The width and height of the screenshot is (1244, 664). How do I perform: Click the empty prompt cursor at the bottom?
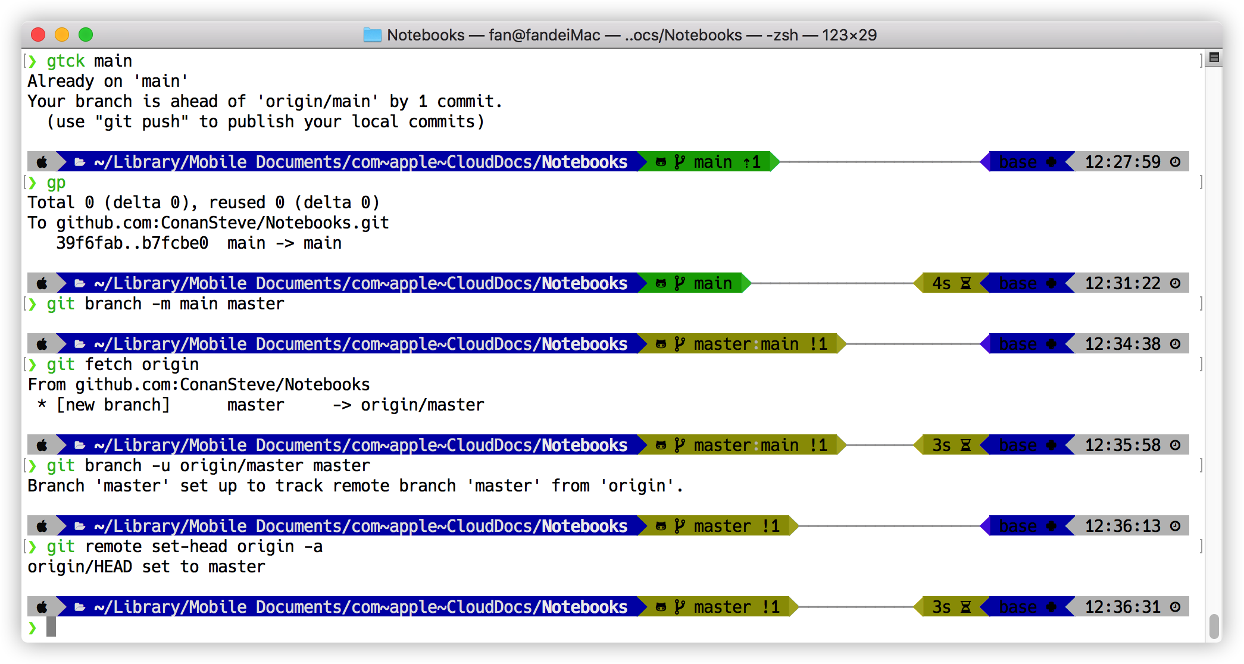click(x=51, y=627)
